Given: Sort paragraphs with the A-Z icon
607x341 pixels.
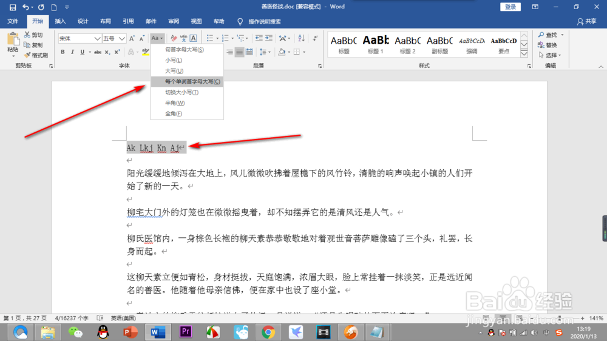Looking at the screenshot, I should pos(301,38).
